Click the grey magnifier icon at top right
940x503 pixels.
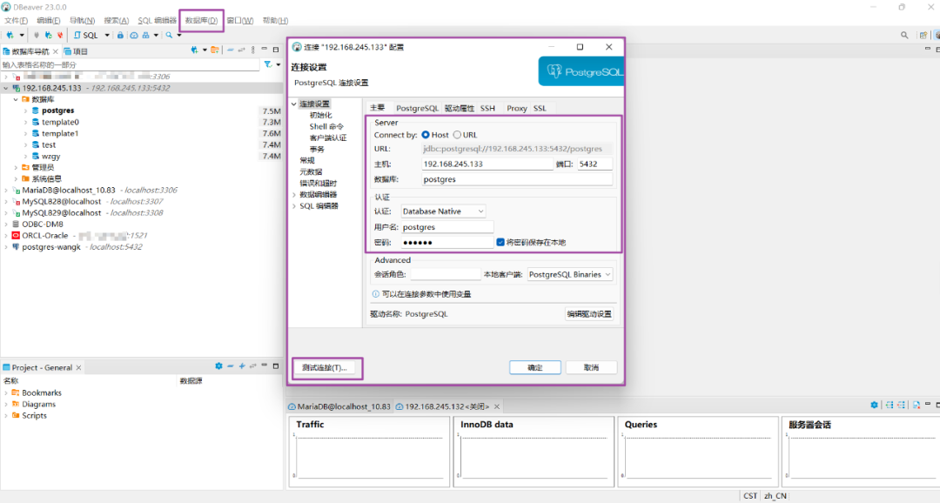(x=904, y=36)
